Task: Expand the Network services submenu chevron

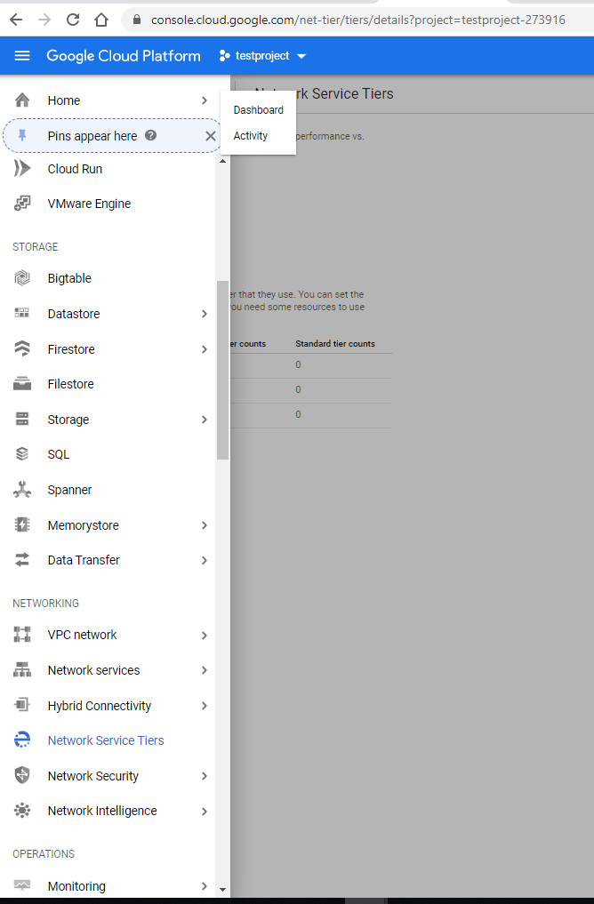Action: click(205, 670)
